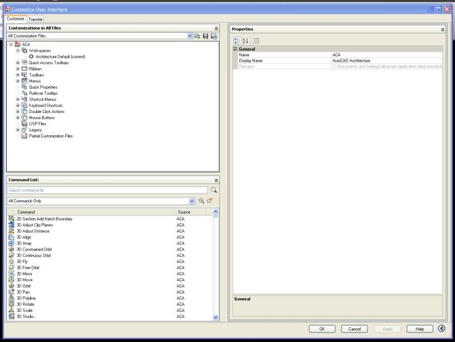
Task: Switch to the Transfer tab
Action: coord(35,19)
